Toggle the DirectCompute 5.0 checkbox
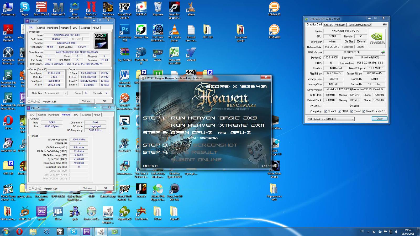420x236 pixels. pos(364,111)
